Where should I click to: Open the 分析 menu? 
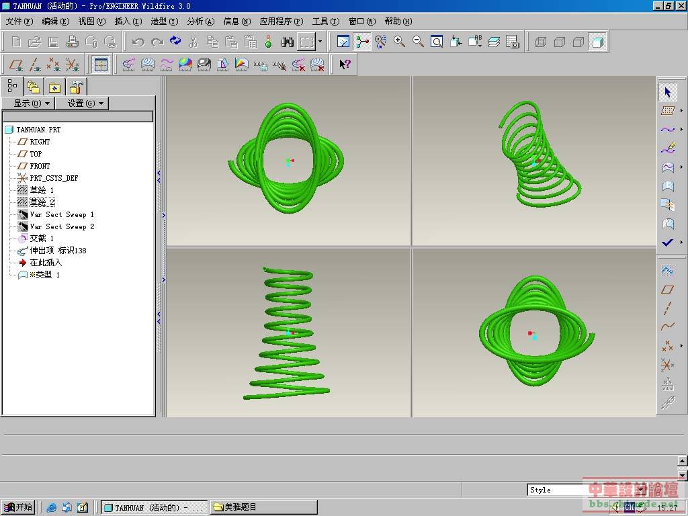pyautogui.click(x=200, y=21)
